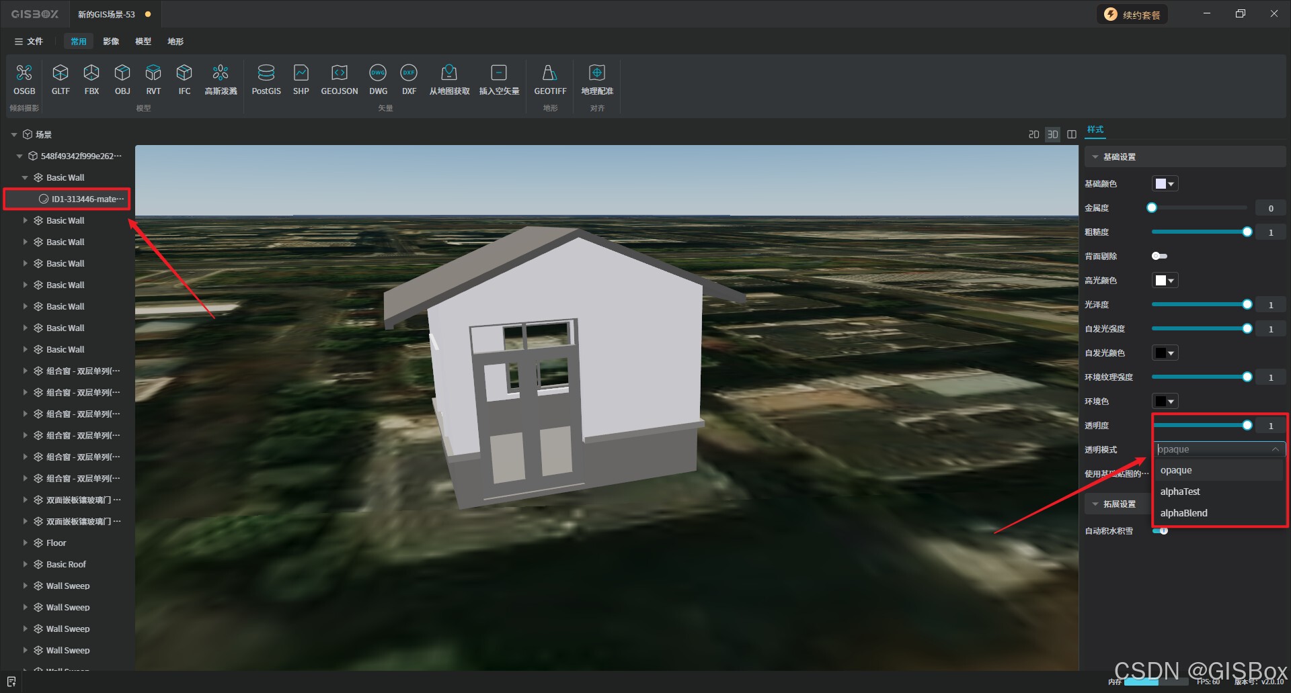Click the 插入空矢量 tool
Viewport: 1291px width, 693px height.
pos(499,79)
